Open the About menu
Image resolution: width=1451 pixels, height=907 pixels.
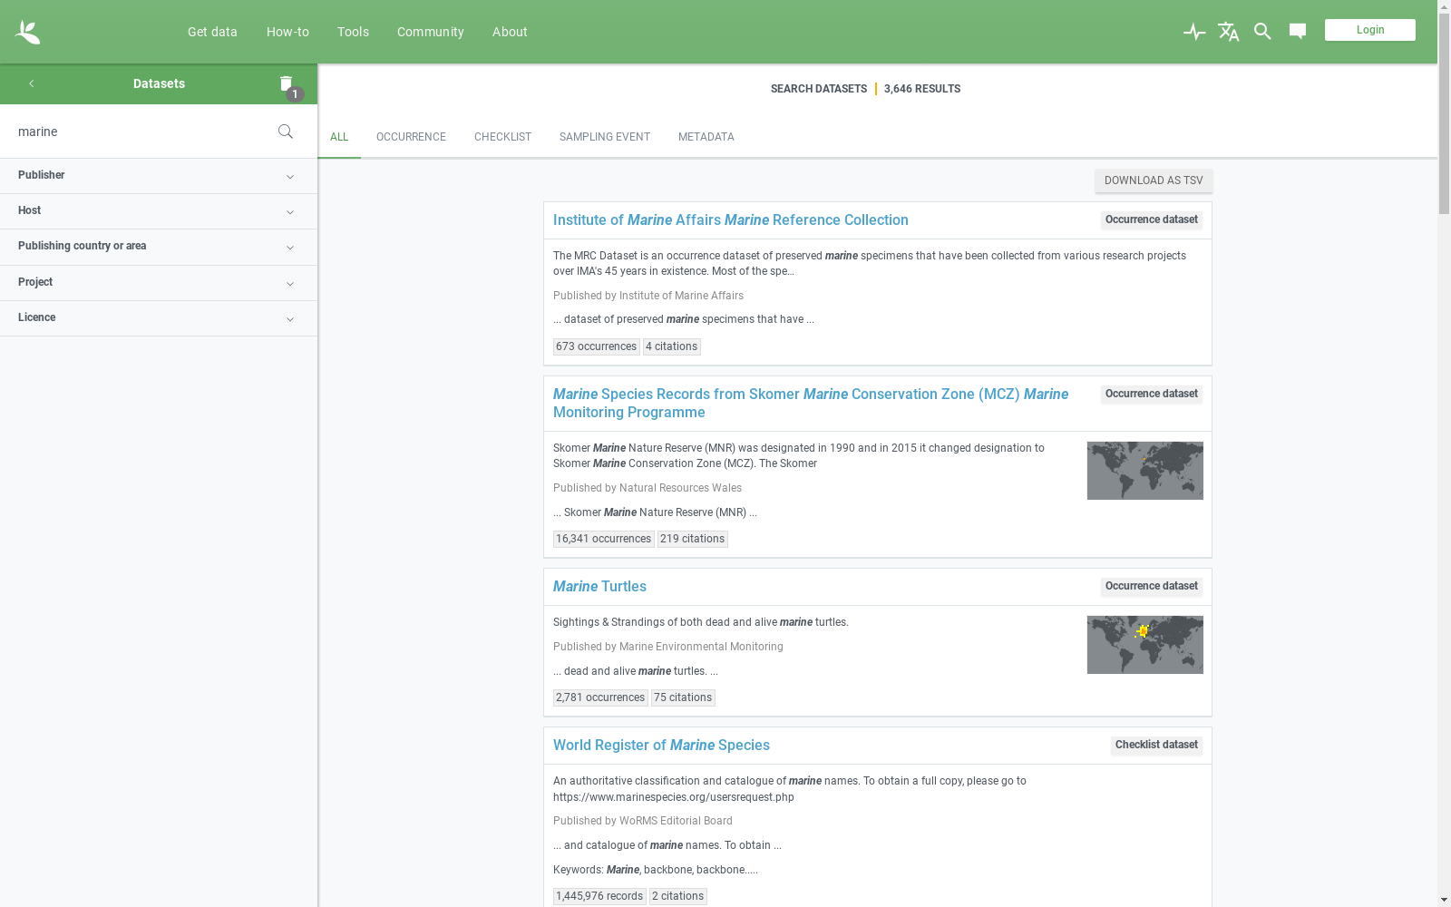[x=510, y=32]
